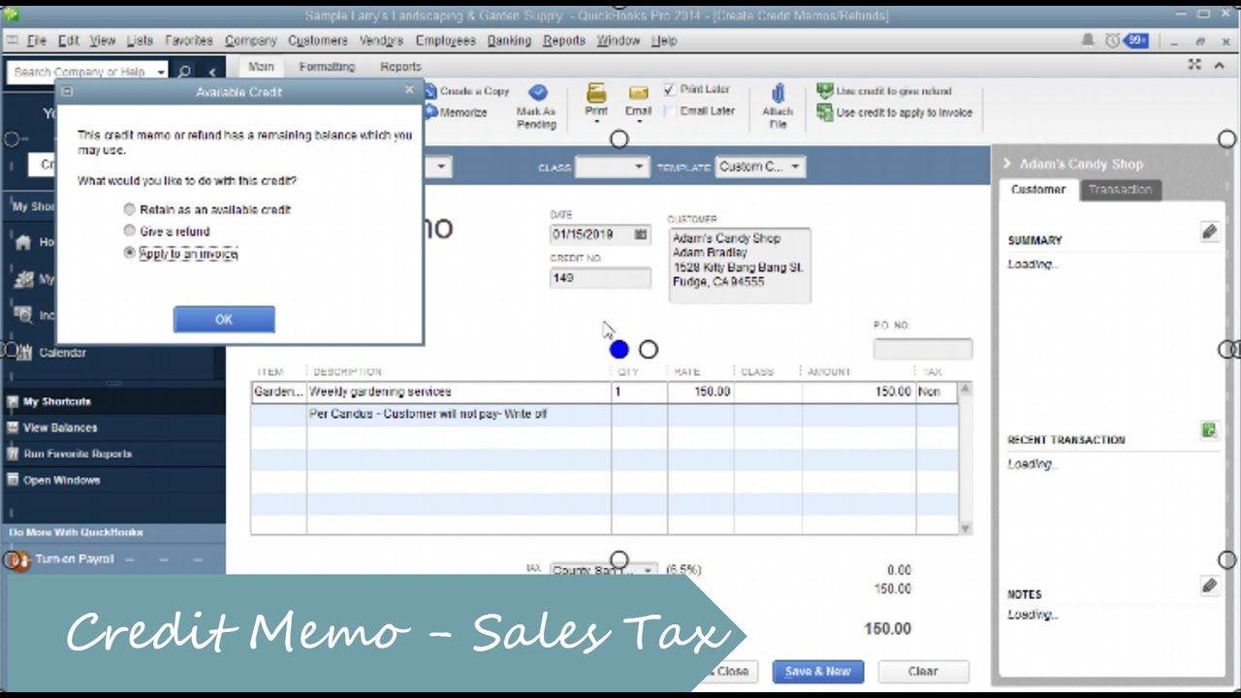Switch to the Formatting ribbon tab
1241x698 pixels.
[327, 67]
